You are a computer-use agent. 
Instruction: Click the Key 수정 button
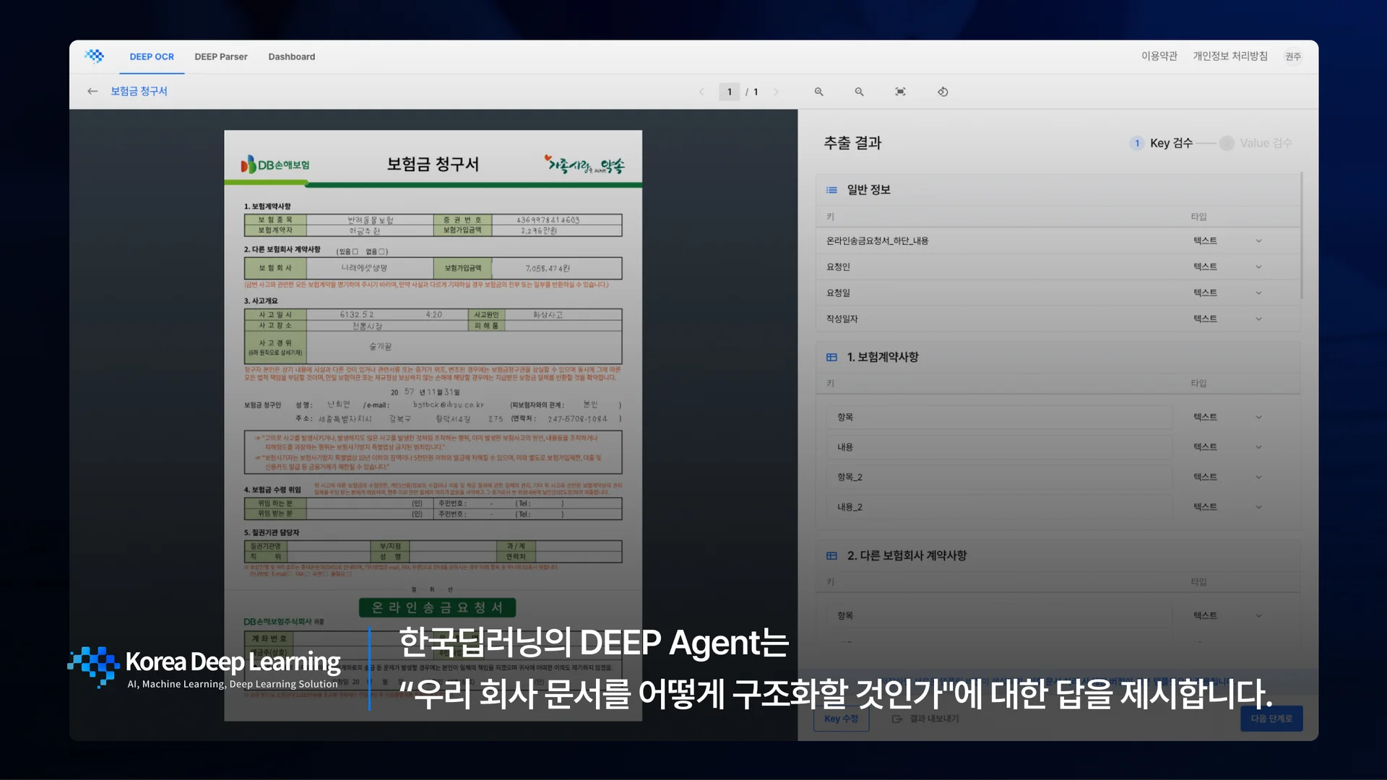click(x=842, y=719)
